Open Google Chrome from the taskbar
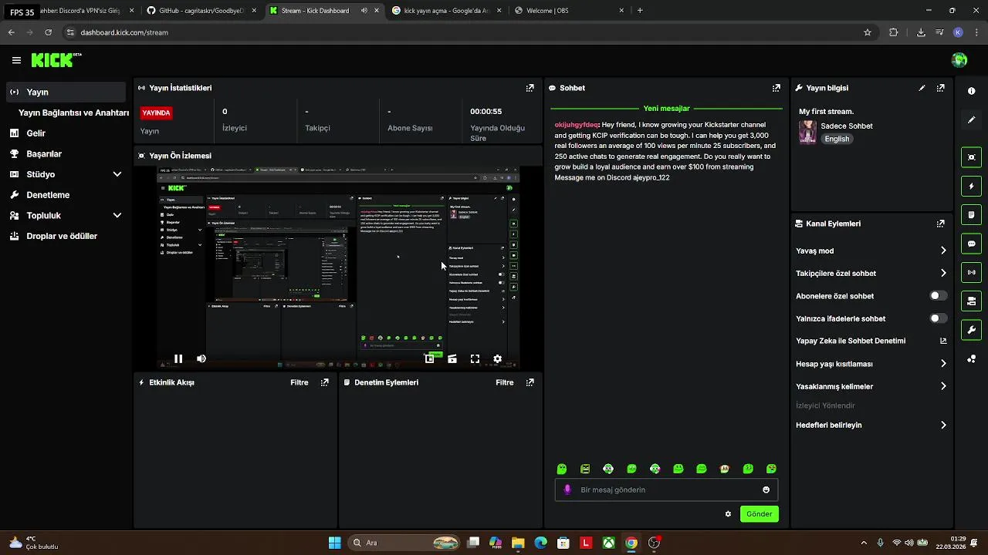The image size is (988, 555). (631, 543)
